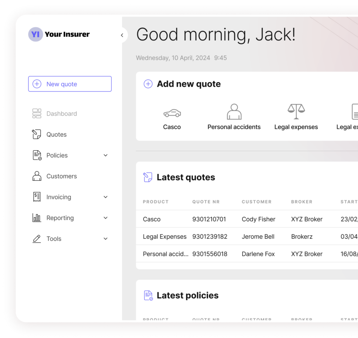Click XYZ Broker in Cody Fisher row
Screen dimensions: 358x338
[x=307, y=219]
